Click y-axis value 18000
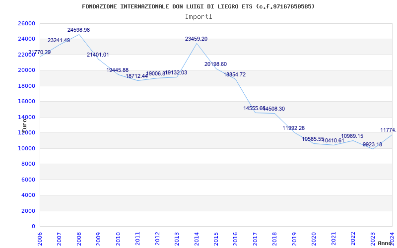The image size is (397, 248). [26, 86]
